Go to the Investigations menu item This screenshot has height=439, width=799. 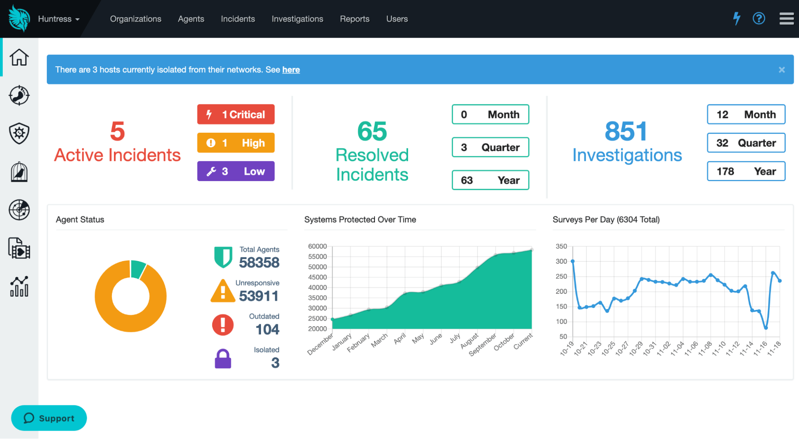(297, 19)
